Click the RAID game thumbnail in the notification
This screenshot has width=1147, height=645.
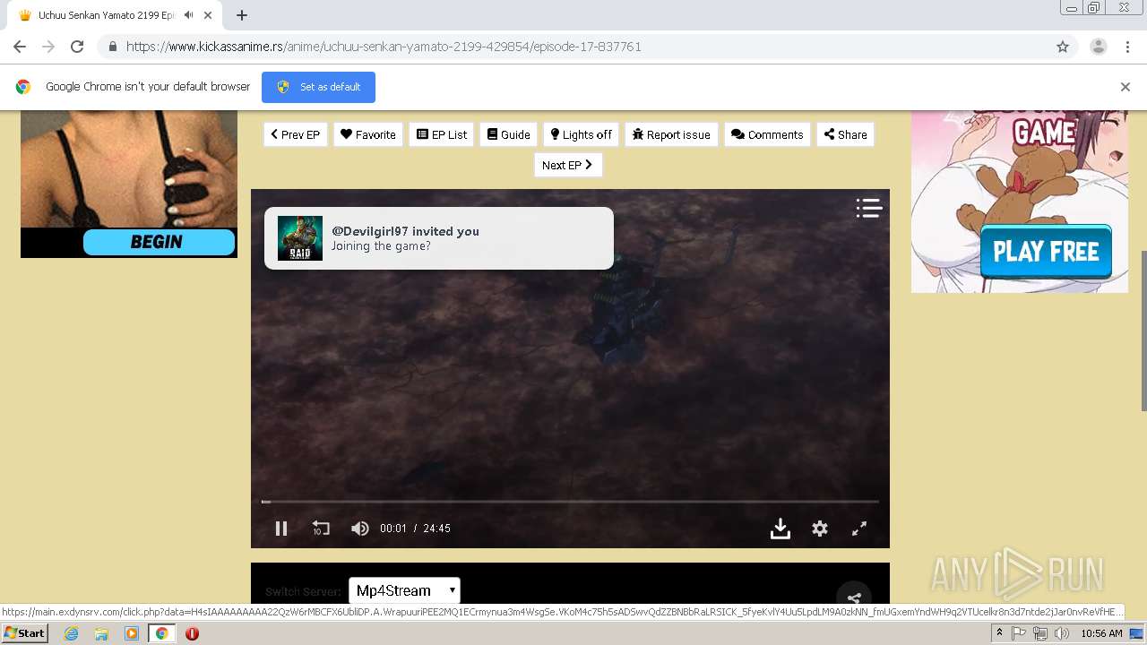coord(300,238)
